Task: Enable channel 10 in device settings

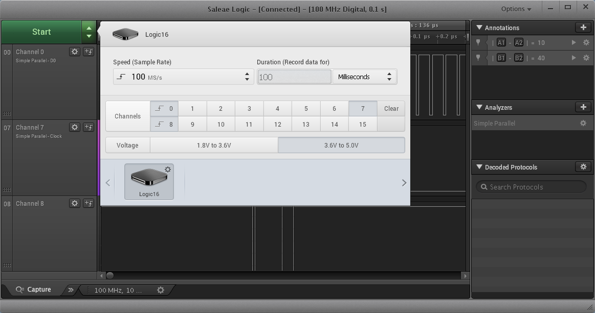Action: coord(221,124)
